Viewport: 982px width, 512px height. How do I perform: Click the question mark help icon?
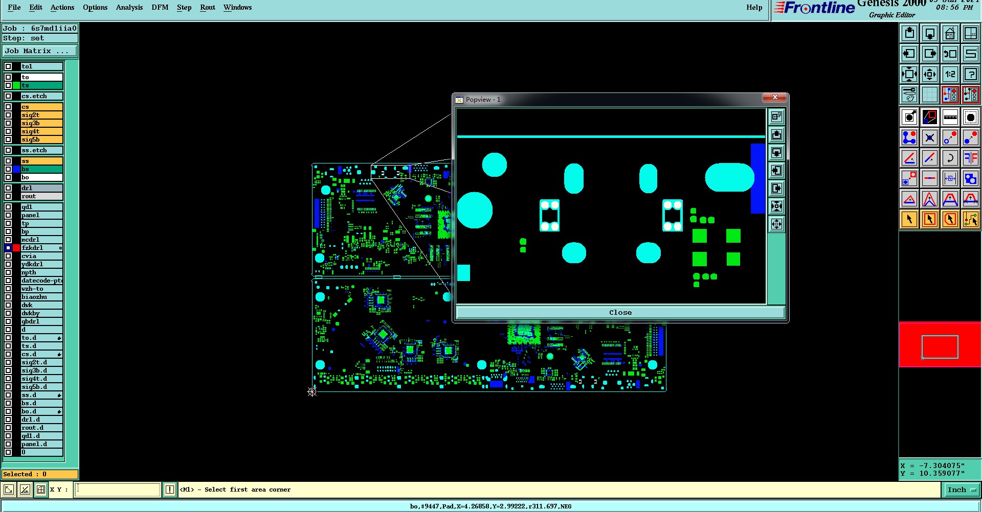pos(971,74)
